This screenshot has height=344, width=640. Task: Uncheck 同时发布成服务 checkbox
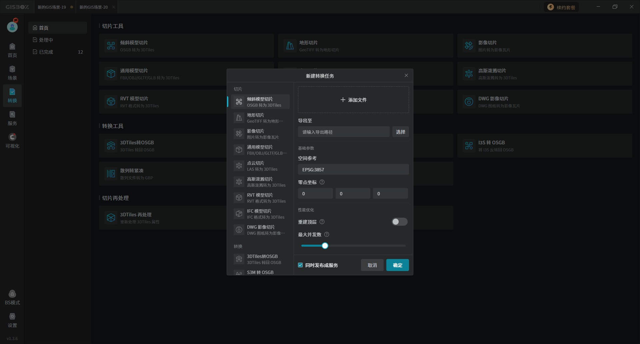tap(300, 265)
